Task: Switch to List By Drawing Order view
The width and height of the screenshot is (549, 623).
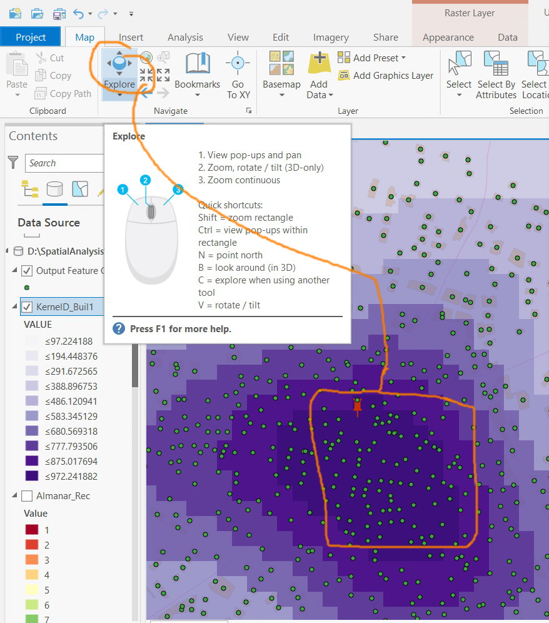Action: 29,188
